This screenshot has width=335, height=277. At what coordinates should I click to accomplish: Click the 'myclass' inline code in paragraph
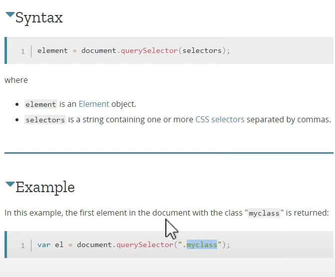(264, 213)
